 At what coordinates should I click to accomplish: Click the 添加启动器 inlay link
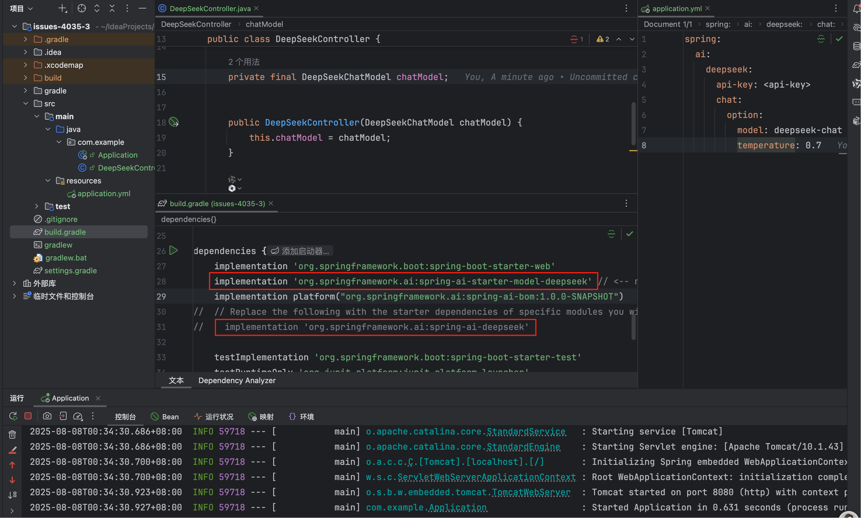(301, 251)
